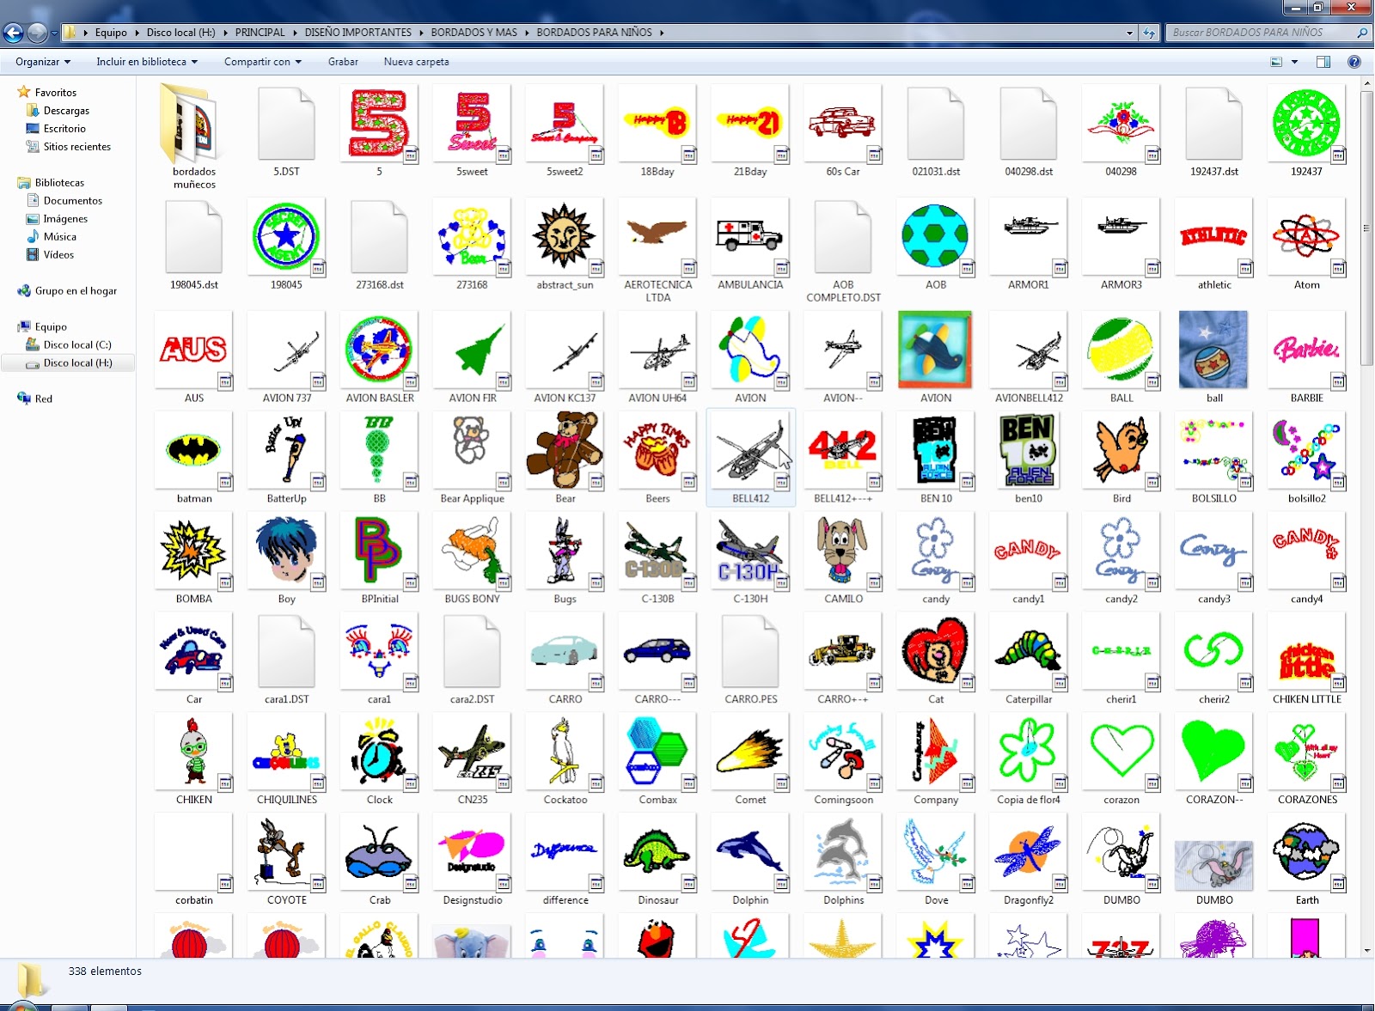Open the Imágenes library
The height and width of the screenshot is (1011, 1375).
point(65,219)
